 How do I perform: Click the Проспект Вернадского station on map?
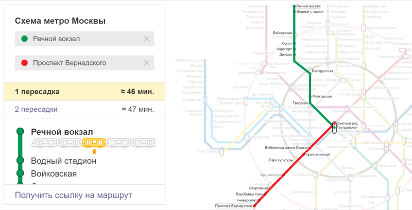[x=254, y=206]
